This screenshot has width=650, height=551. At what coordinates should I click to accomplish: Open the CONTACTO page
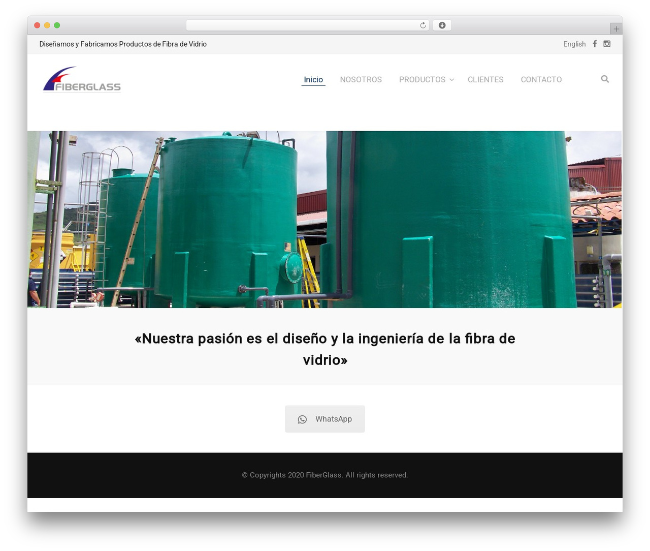point(541,80)
